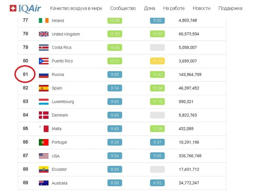275x191 pixels.
Task: Click the United Kingdom flag icon
Action: pyautogui.click(x=44, y=34)
